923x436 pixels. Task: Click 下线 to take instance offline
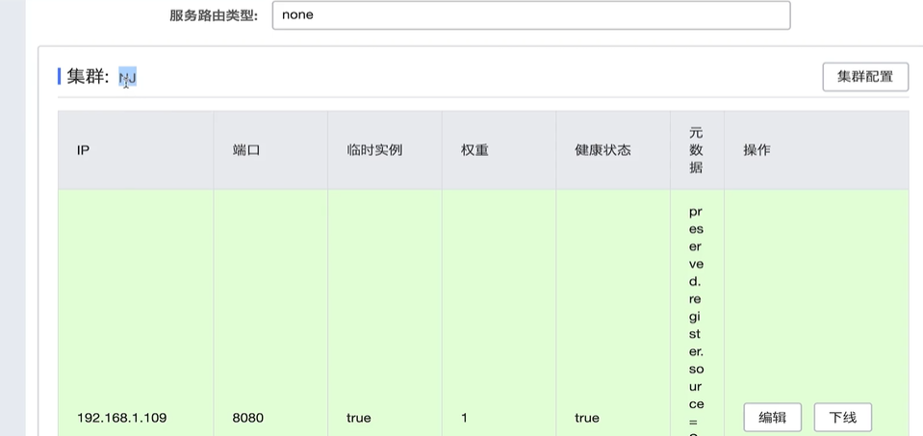coord(842,418)
